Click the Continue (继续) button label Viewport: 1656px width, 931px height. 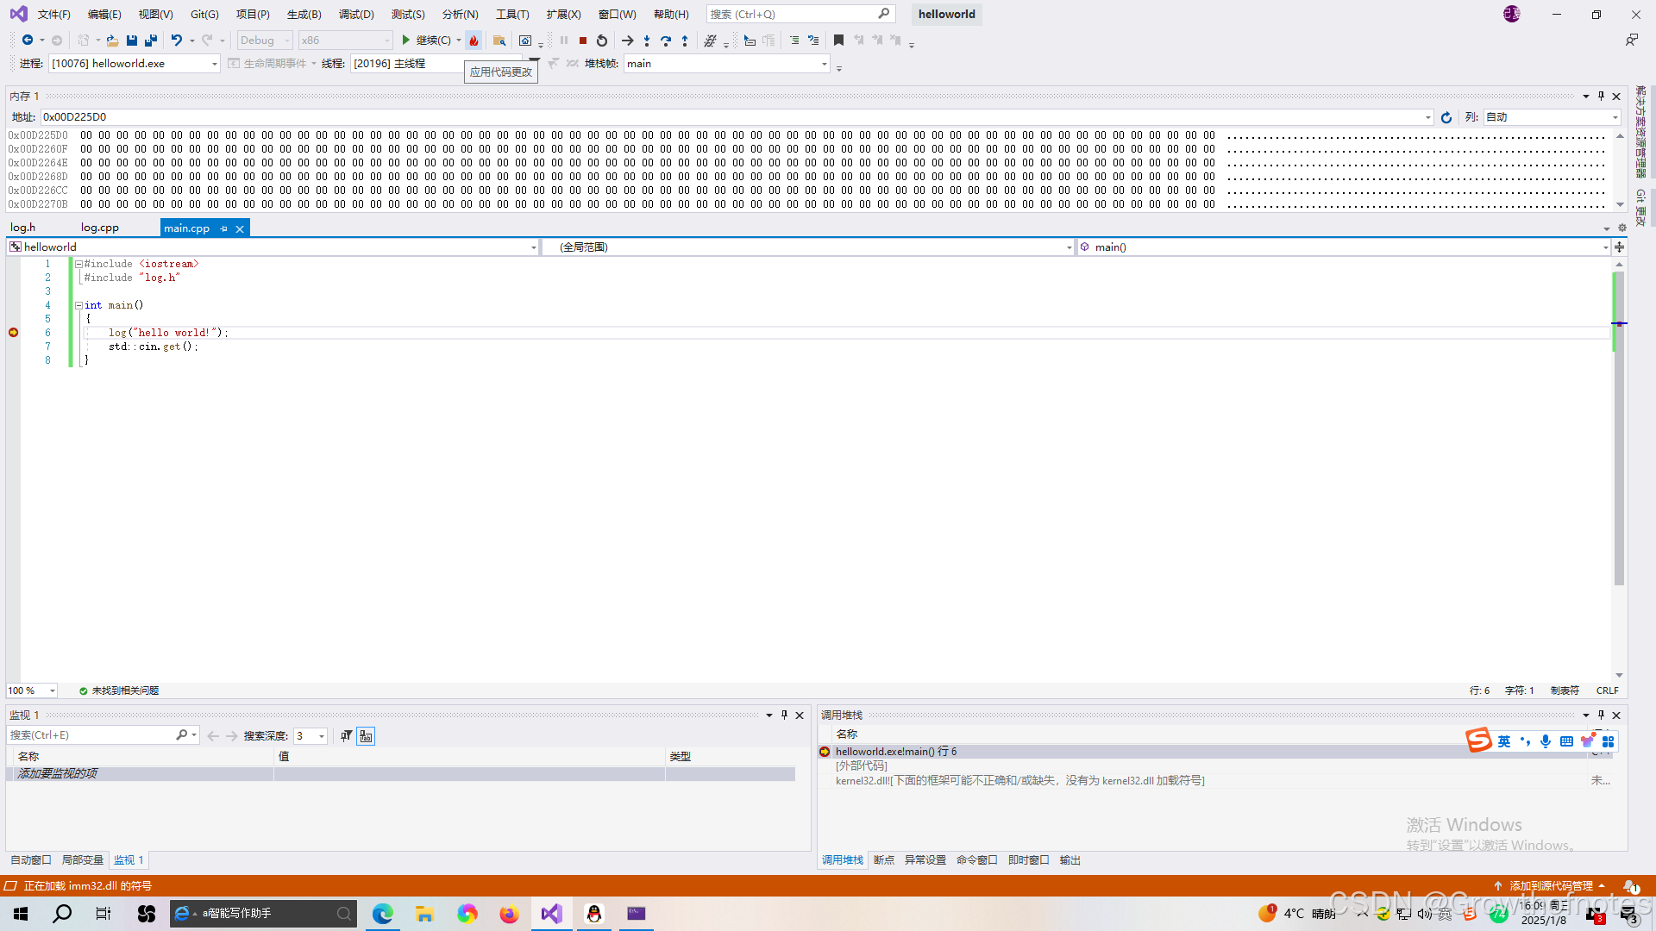[433, 41]
